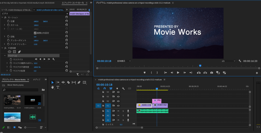This screenshot has width=261, height=133.
Task: Switch project panel to list view
Action: click(9, 127)
